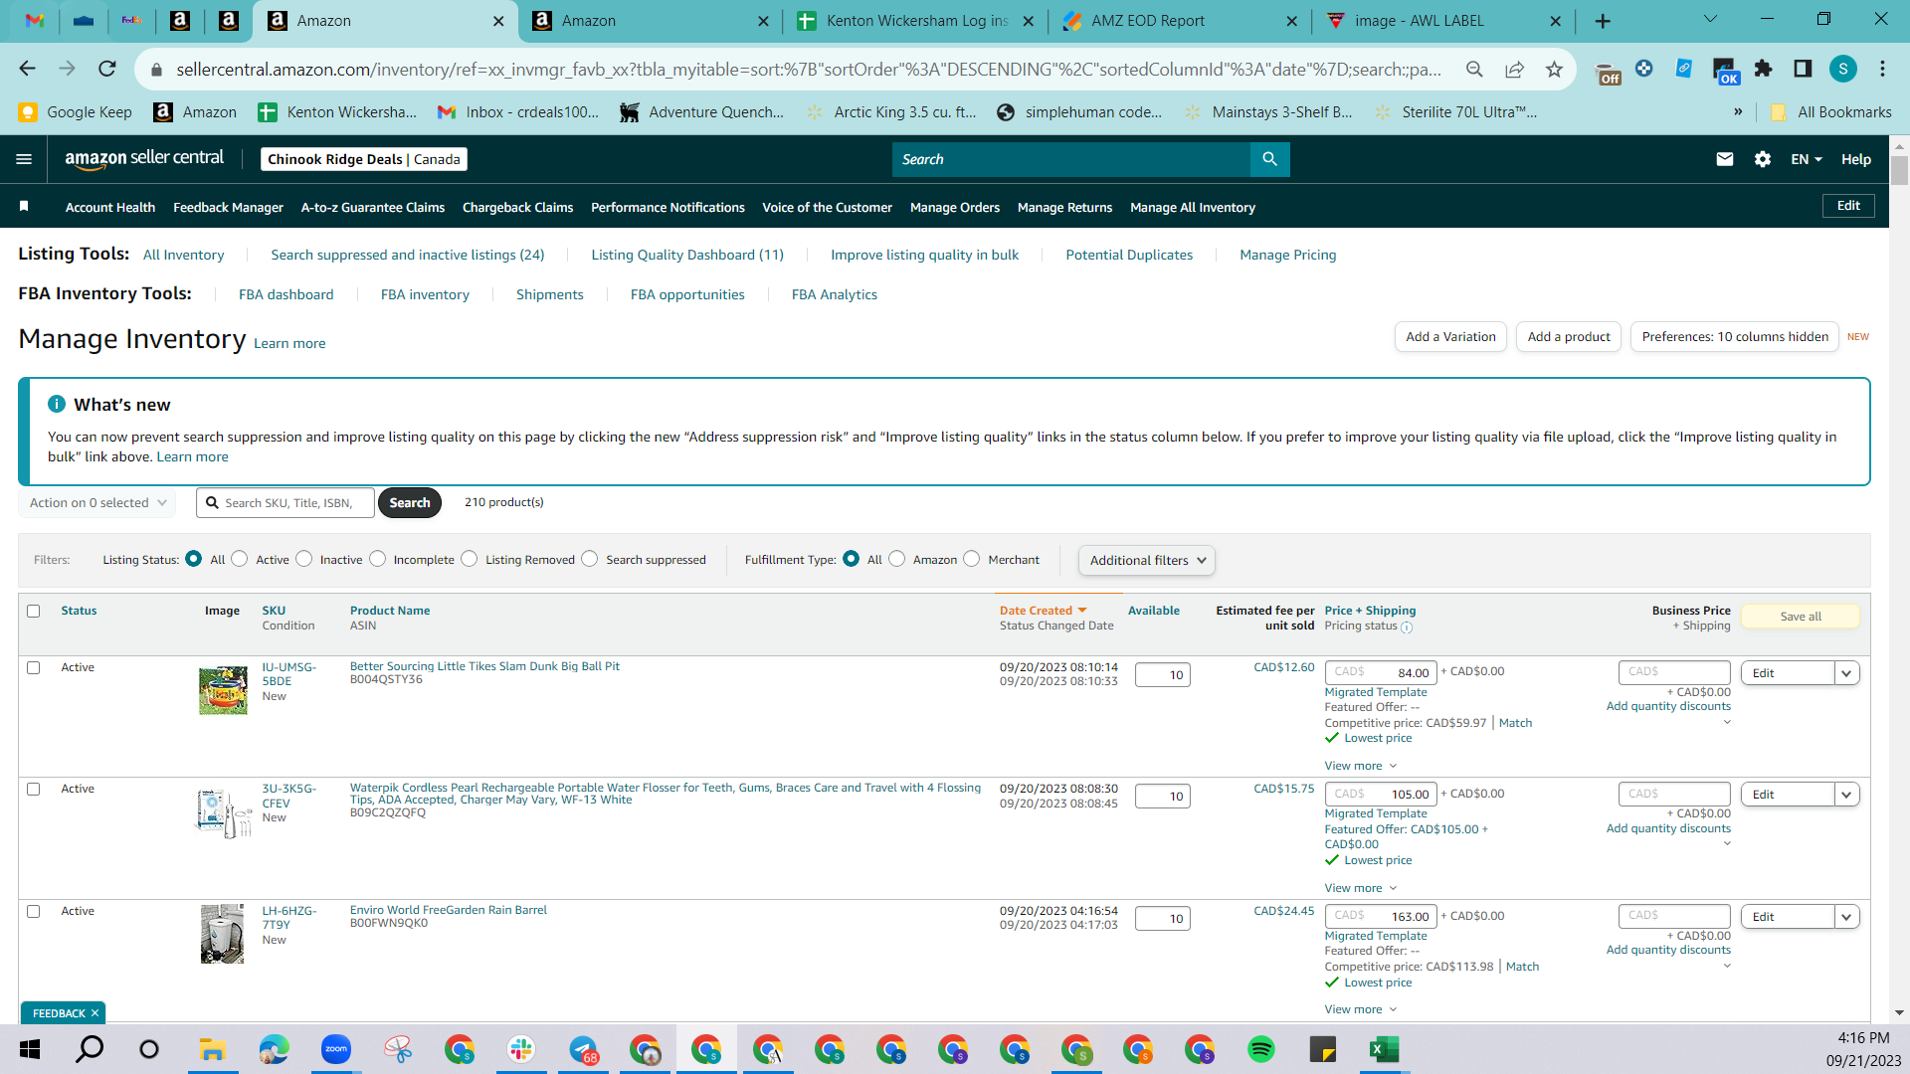The image size is (1910, 1074).
Task: Reload the page with the refresh icon
Action: [107, 69]
